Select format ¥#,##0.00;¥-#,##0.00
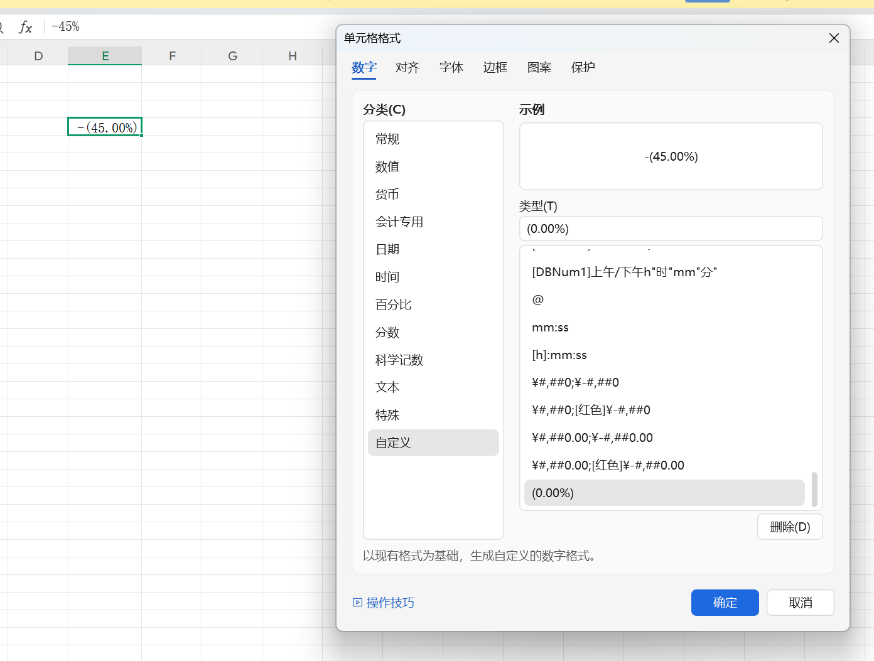This screenshot has height=661, width=874. [x=664, y=438]
